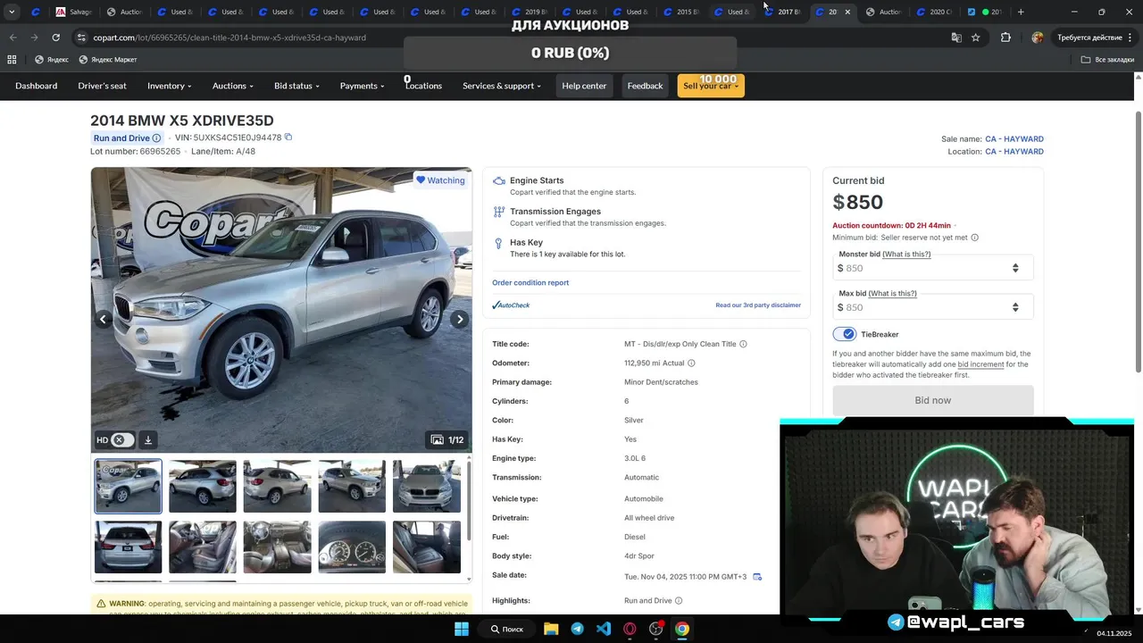This screenshot has width=1143, height=643.
Task: Open the CA - HAYWARD sale name link
Action: point(1014,139)
